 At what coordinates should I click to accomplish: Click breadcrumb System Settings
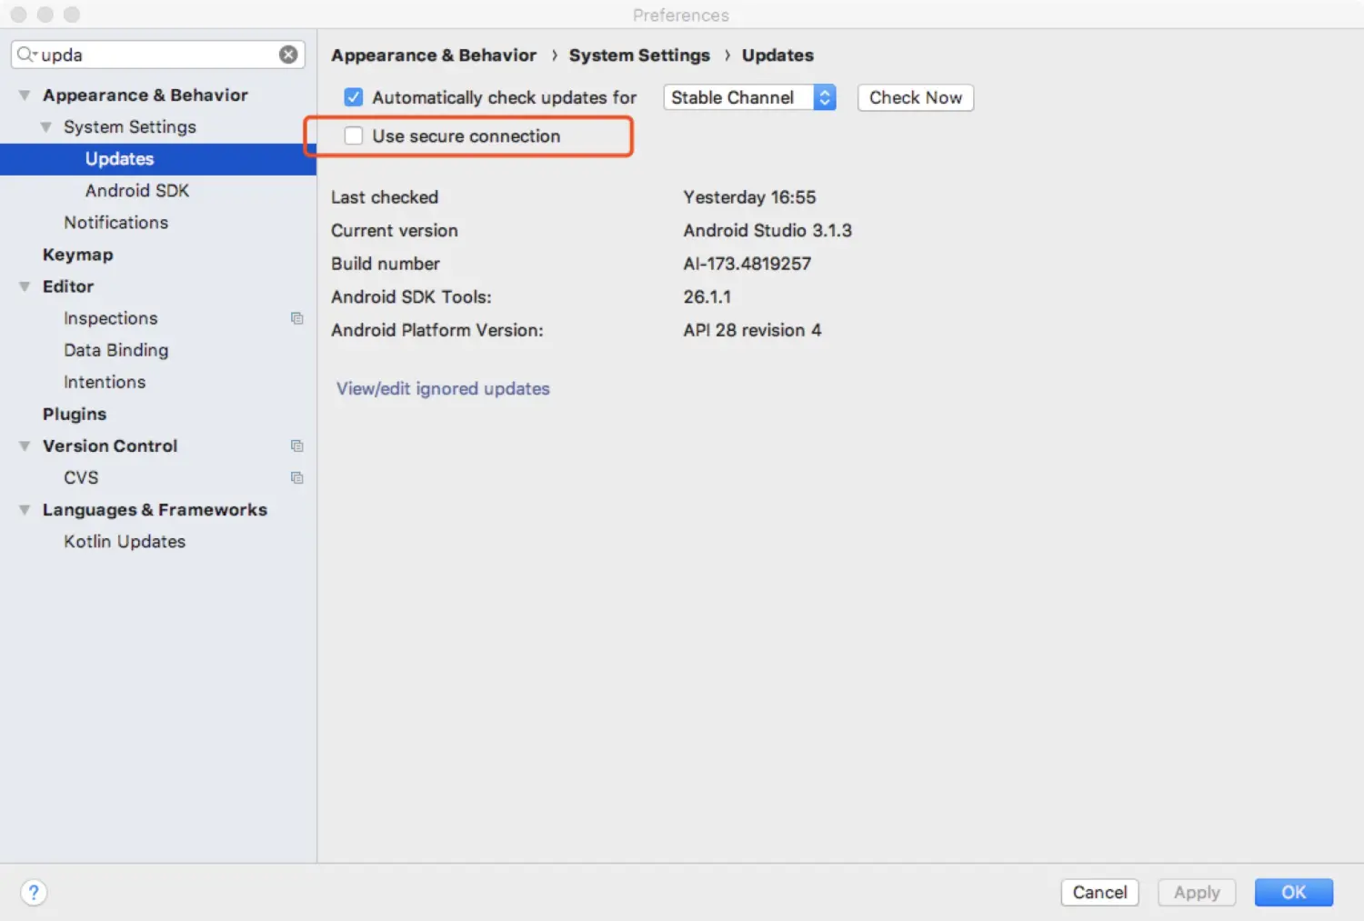point(639,55)
